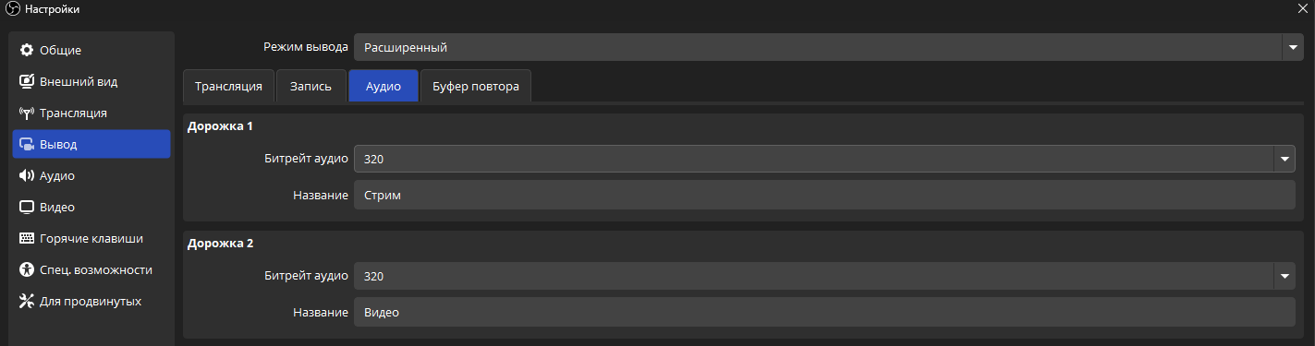
Task: Click the gear icon next to Общие
Action: click(x=27, y=50)
